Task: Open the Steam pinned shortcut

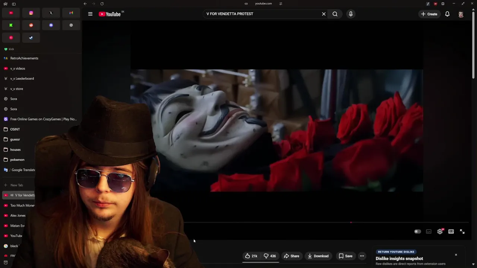Action: [x=31, y=38]
